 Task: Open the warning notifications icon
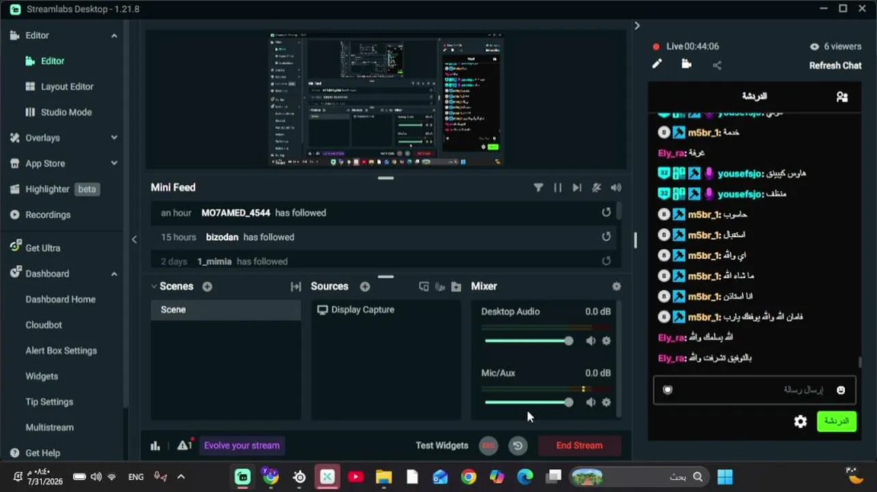(x=184, y=445)
